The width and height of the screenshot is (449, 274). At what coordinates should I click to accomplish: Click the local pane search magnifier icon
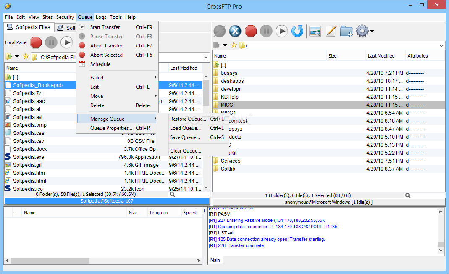(x=172, y=194)
